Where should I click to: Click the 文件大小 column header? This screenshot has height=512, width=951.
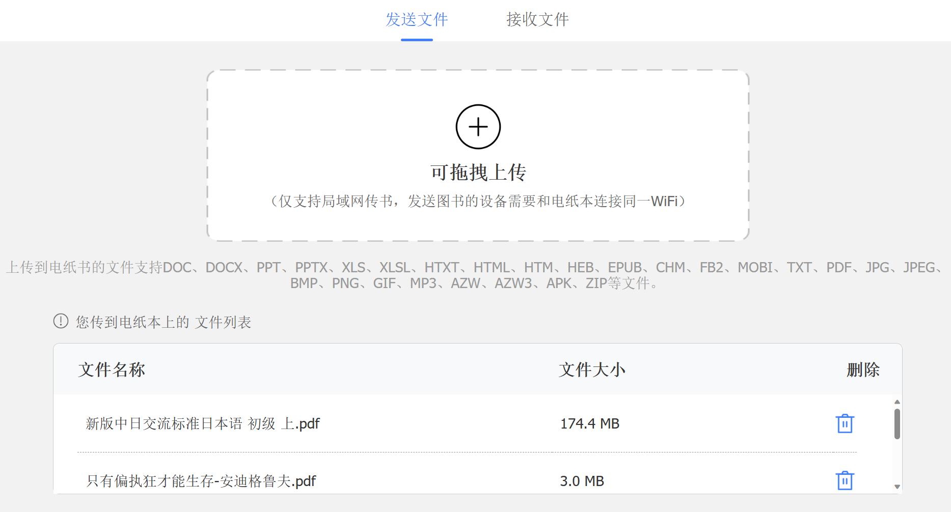click(591, 370)
